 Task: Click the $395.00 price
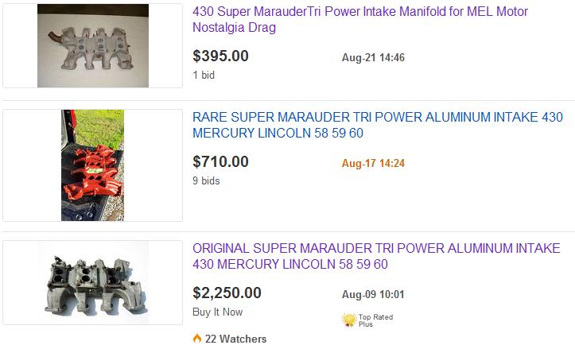[x=220, y=56]
